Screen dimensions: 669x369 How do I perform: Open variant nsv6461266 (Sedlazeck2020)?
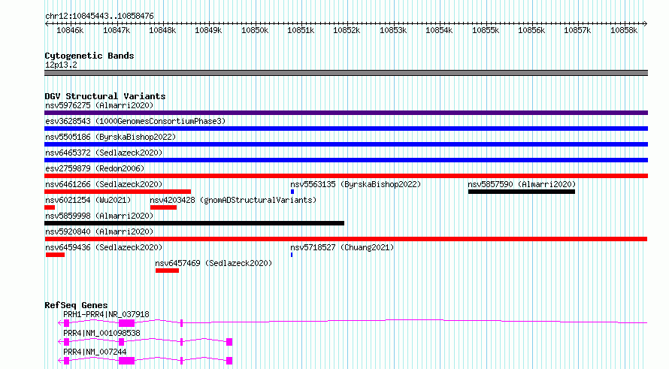click(104, 184)
